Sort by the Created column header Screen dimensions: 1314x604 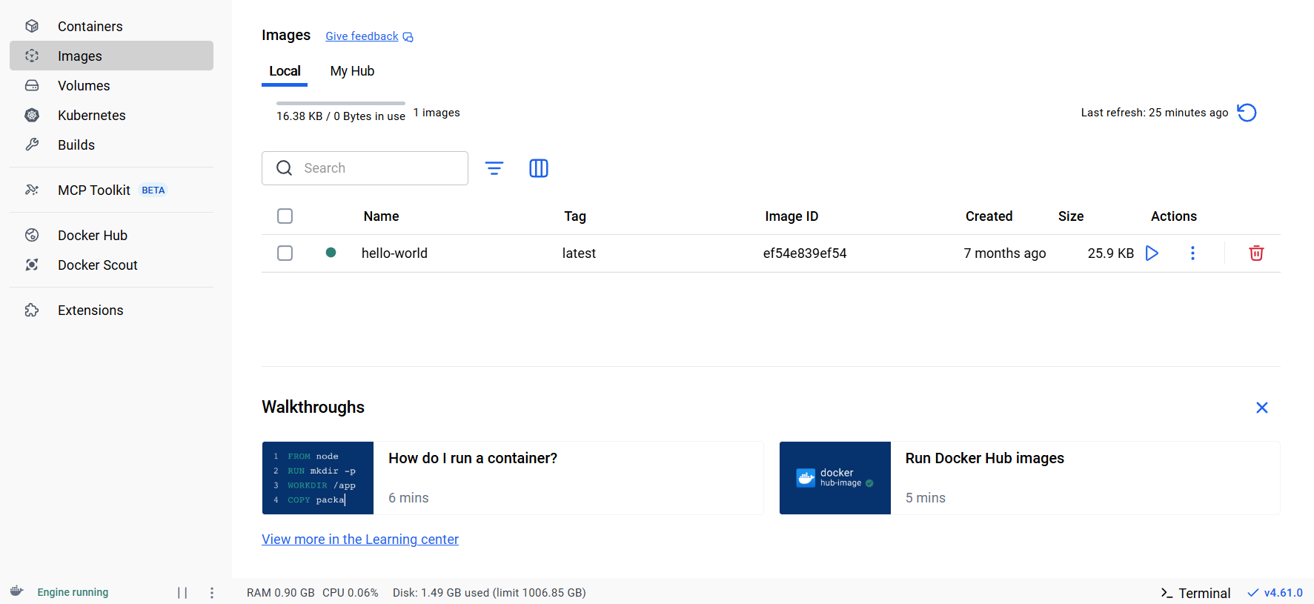tap(989, 216)
